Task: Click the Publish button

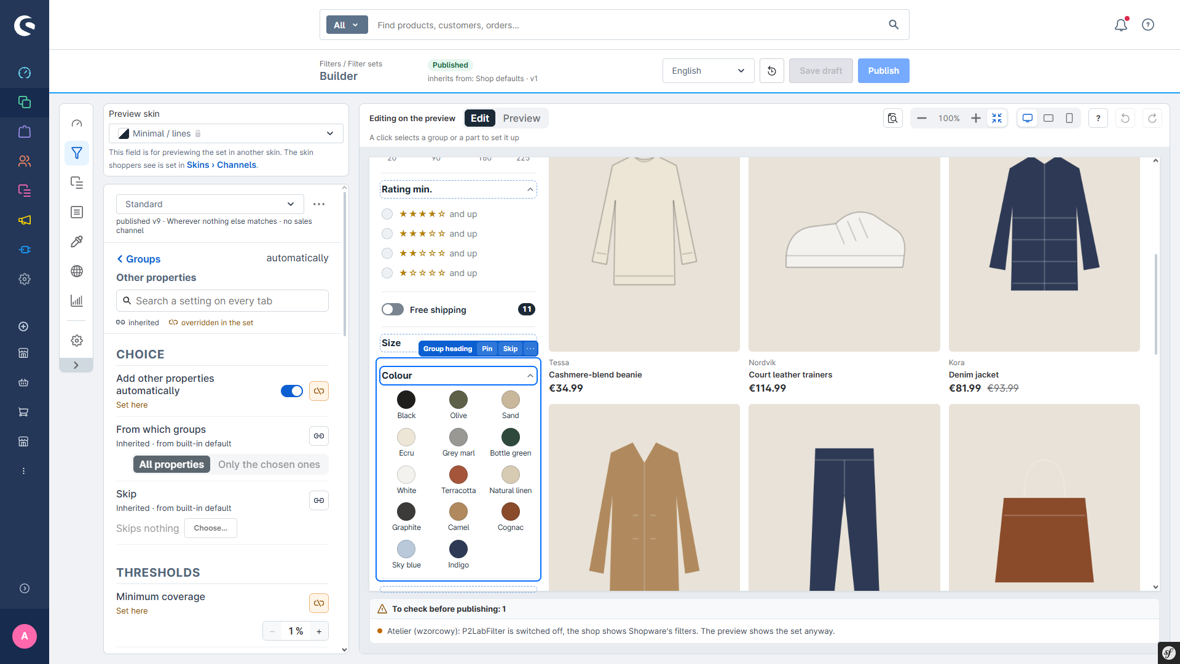Action: coord(883,71)
